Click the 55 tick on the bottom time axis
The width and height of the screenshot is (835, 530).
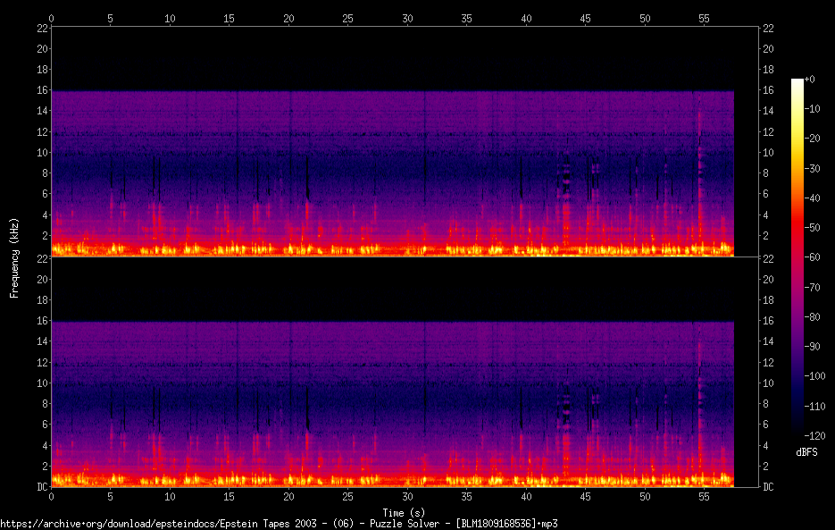704,496
